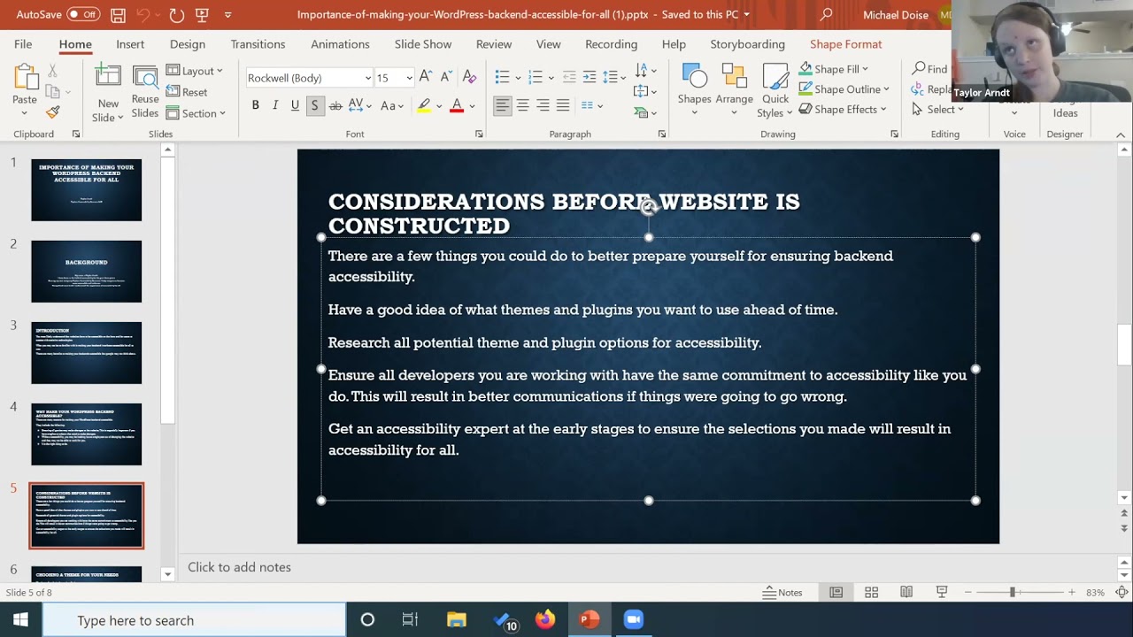The image size is (1133, 637).
Task: Open the Windows Start menu
Action: click(20, 620)
